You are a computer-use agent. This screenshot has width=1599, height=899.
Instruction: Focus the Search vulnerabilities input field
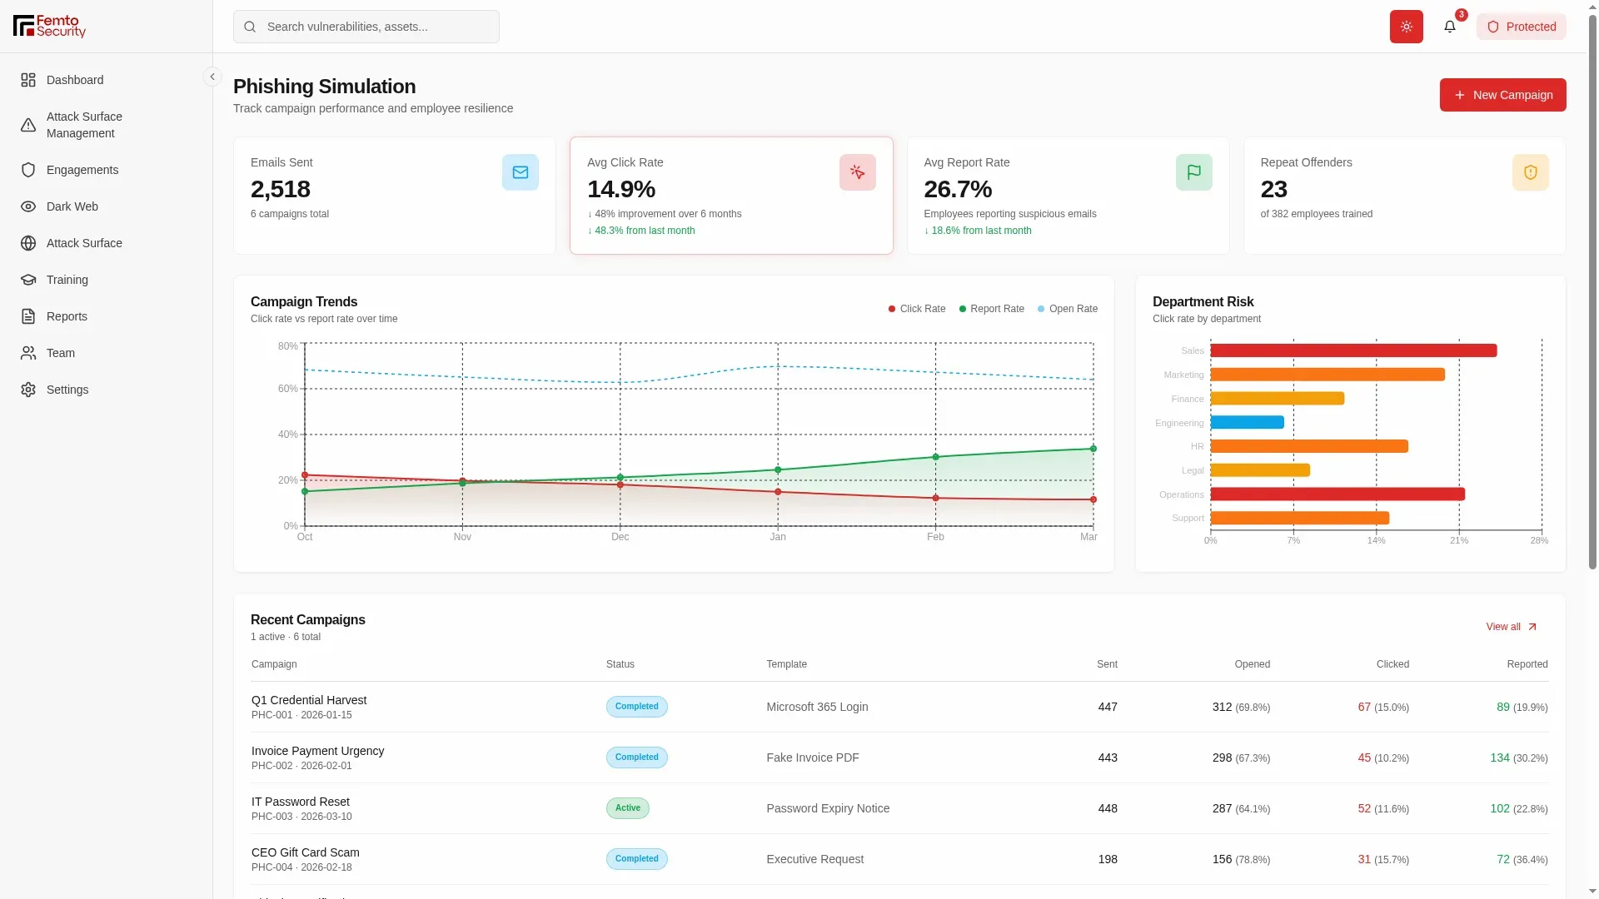[x=366, y=27]
